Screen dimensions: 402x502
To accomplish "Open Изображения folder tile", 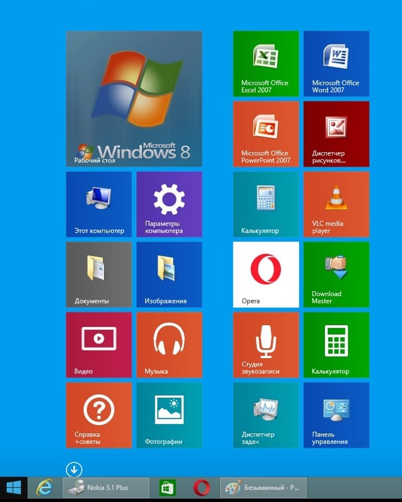I will (169, 274).
